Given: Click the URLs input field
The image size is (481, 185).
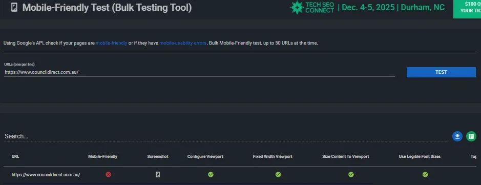Looking at the screenshot, I should pyautogui.click(x=199, y=72).
